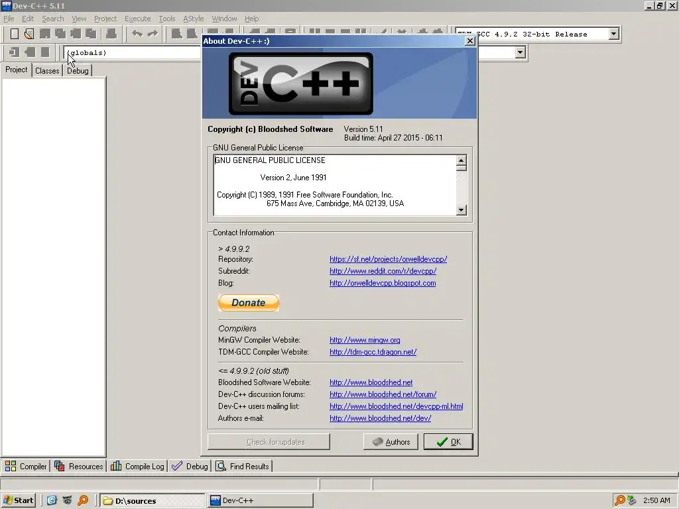Viewport: 679px width, 509px height.
Task: Click the Print toolbar icon
Action: coord(111,34)
